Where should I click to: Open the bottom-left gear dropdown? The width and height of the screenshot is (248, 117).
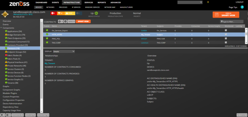coord(8,115)
